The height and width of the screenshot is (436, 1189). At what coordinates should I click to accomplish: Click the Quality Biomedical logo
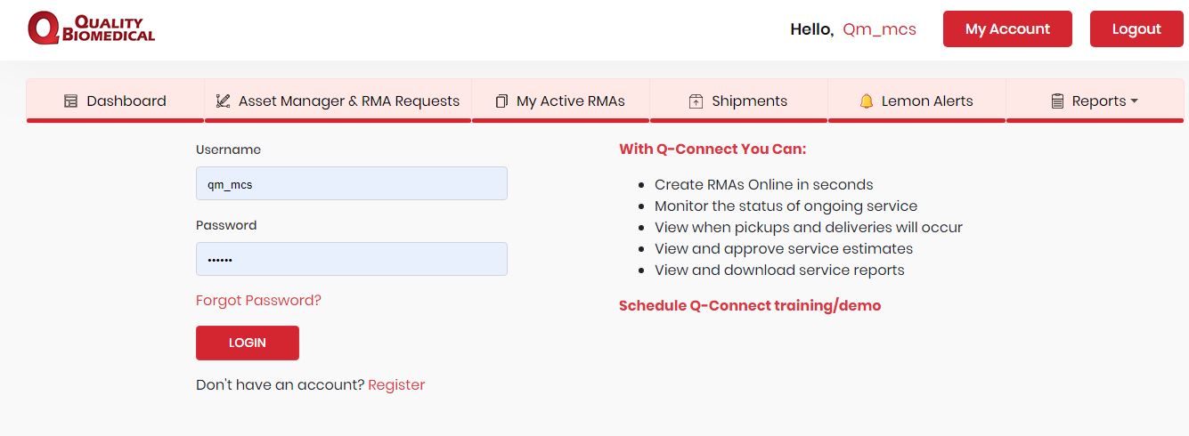(91, 28)
